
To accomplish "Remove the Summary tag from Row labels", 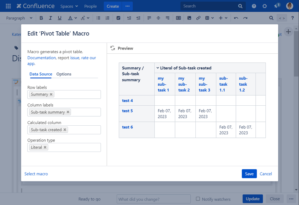I will (x=51, y=94).
